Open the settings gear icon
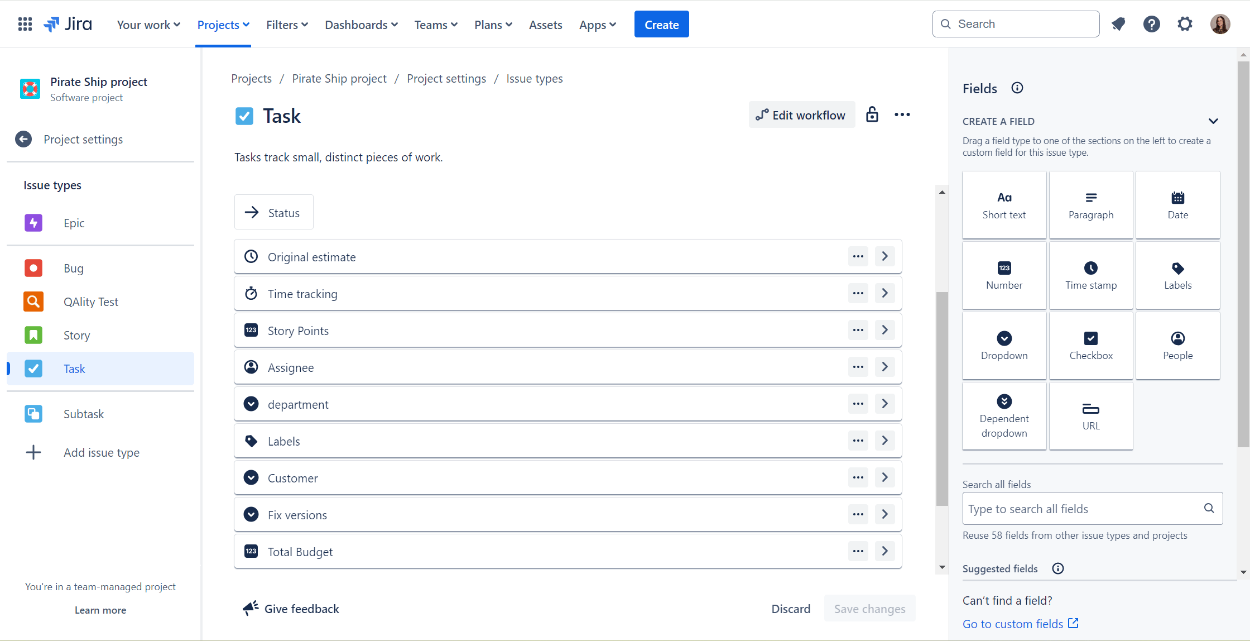Screen dimensions: 1250x641 (x=1185, y=24)
